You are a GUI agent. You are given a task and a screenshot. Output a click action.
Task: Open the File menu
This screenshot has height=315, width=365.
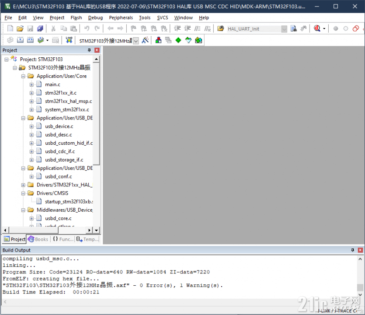click(8, 17)
